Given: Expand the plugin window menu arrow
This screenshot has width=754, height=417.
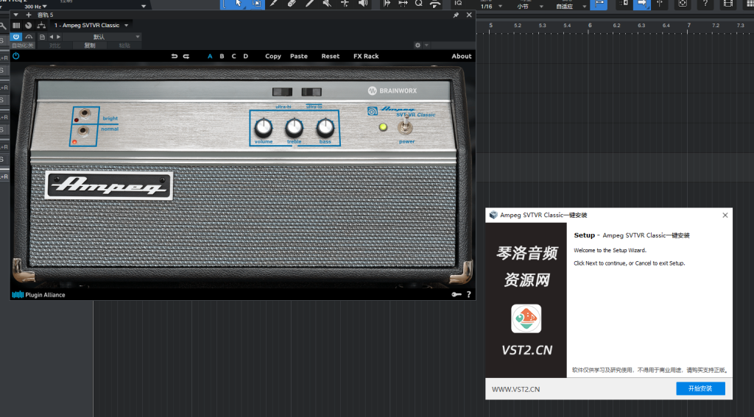Looking at the screenshot, I should 16,15.
